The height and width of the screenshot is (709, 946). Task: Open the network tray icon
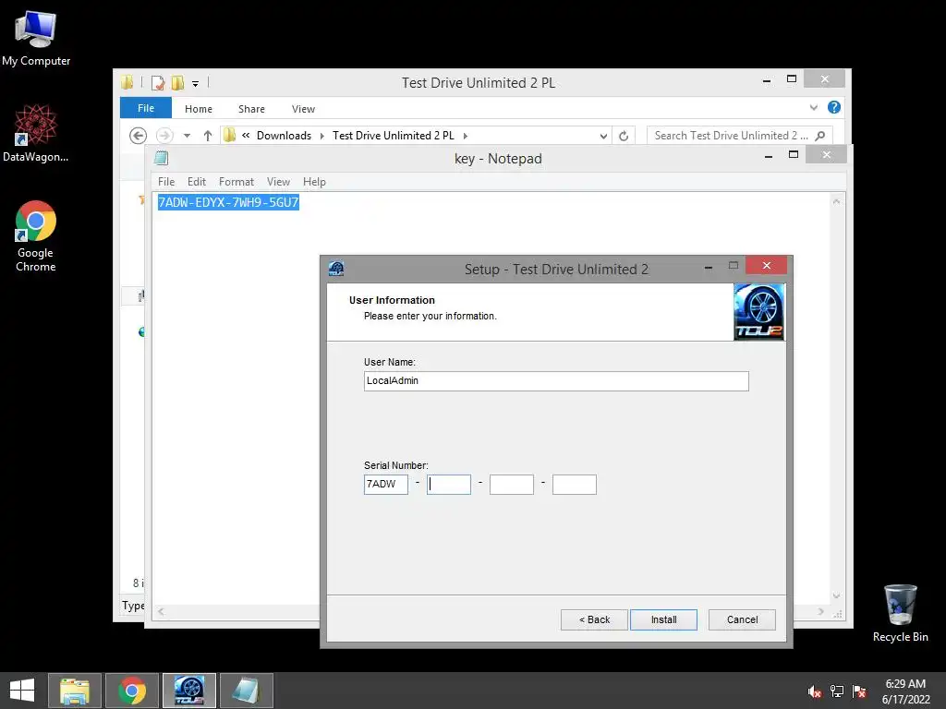pyautogui.click(x=837, y=691)
